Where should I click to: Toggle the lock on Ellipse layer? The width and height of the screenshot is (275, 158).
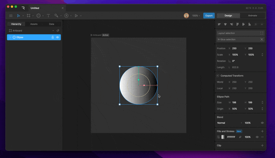coord(53,37)
